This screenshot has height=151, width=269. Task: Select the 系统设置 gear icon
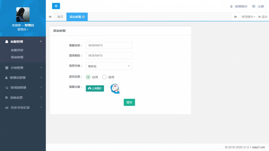7,97
